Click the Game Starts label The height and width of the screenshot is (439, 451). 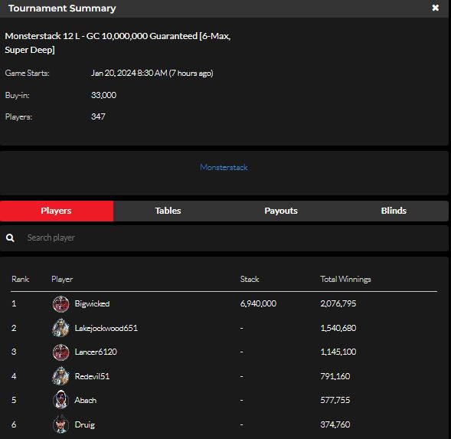27,73
